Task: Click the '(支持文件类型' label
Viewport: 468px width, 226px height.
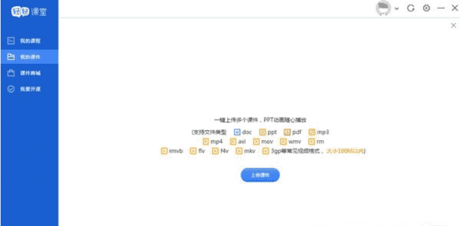Action: pyautogui.click(x=209, y=132)
